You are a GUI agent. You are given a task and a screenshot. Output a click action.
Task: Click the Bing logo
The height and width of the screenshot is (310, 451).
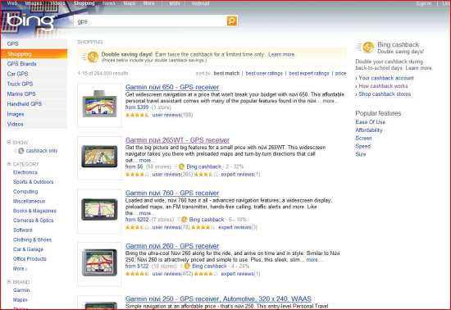tap(30, 22)
